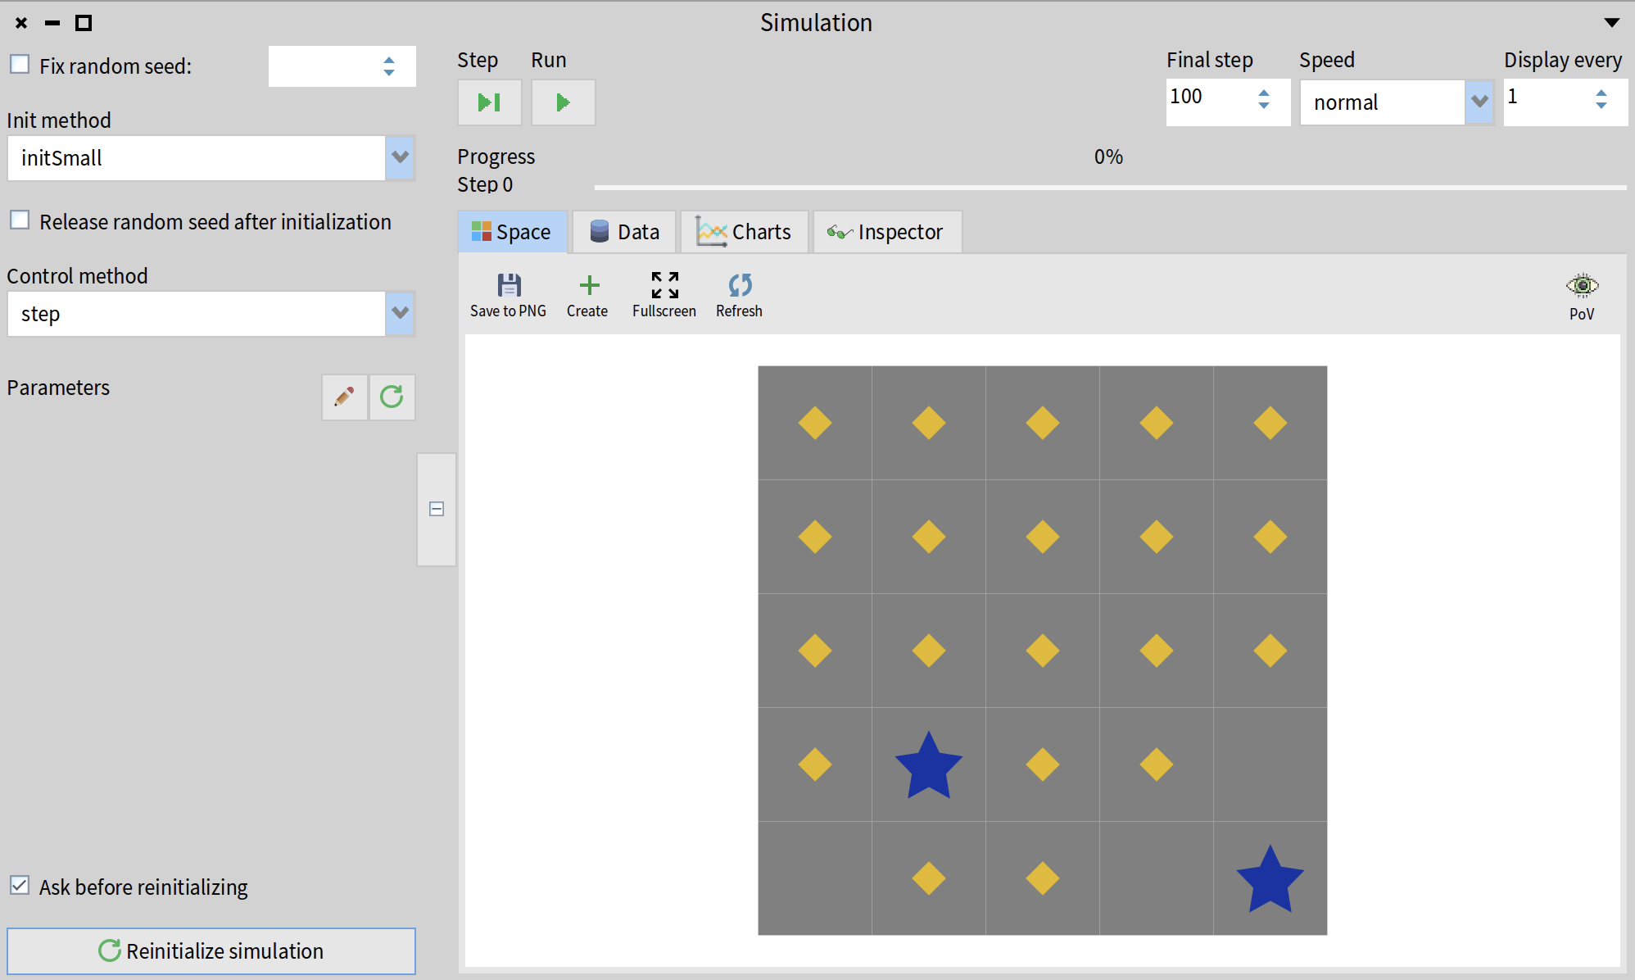Click the Final step input field

click(1207, 100)
